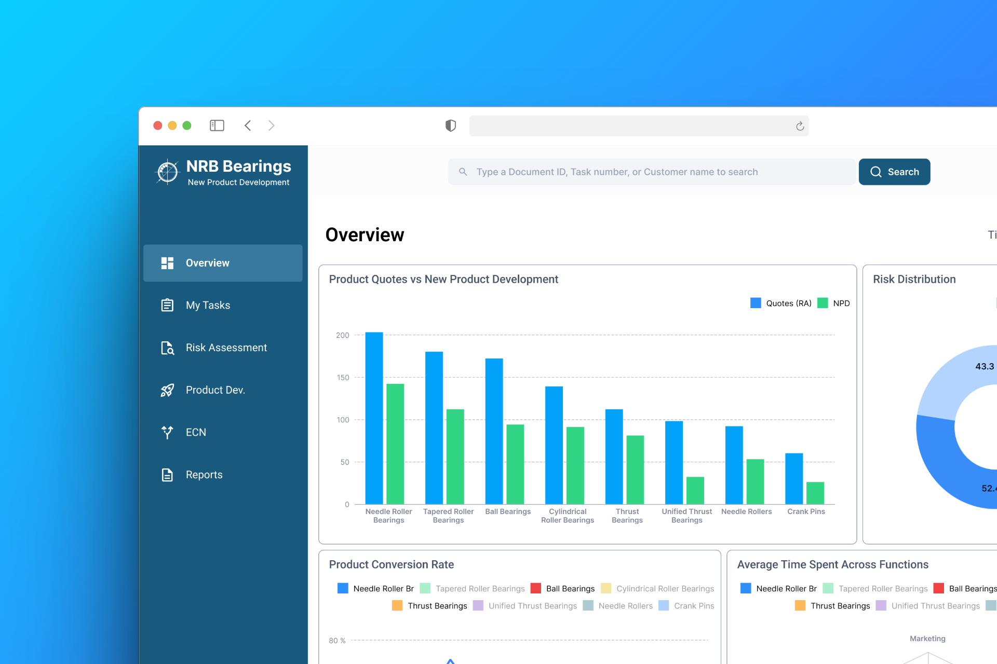Toggle Thrust Bearings in Average Time legend
The image size is (997, 664).
click(x=832, y=605)
